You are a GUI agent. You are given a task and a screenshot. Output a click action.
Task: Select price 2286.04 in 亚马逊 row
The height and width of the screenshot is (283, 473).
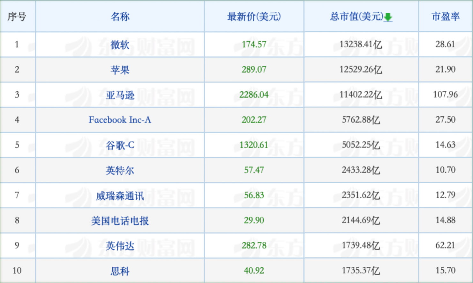[x=254, y=95]
